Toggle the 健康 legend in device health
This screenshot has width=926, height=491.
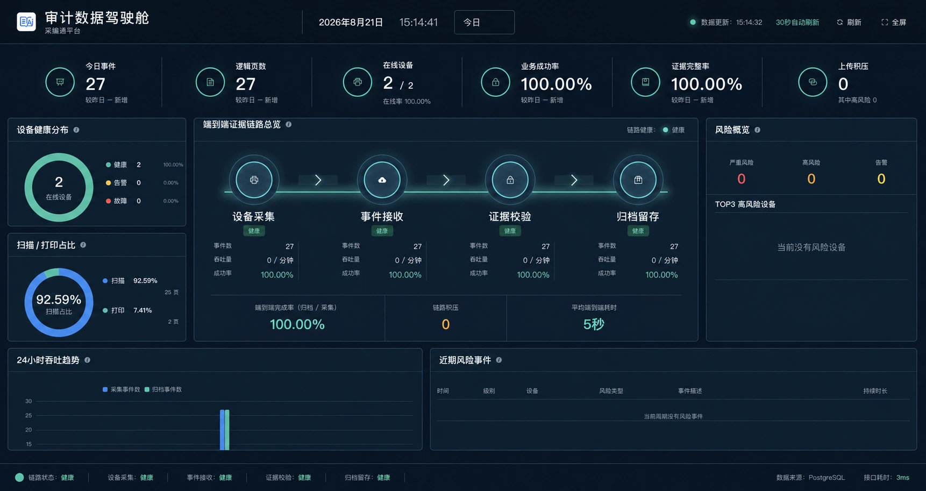117,165
